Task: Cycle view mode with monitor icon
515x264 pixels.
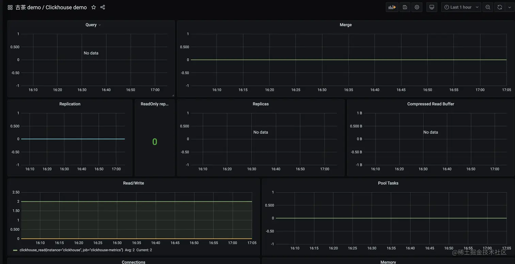Action: (x=432, y=7)
